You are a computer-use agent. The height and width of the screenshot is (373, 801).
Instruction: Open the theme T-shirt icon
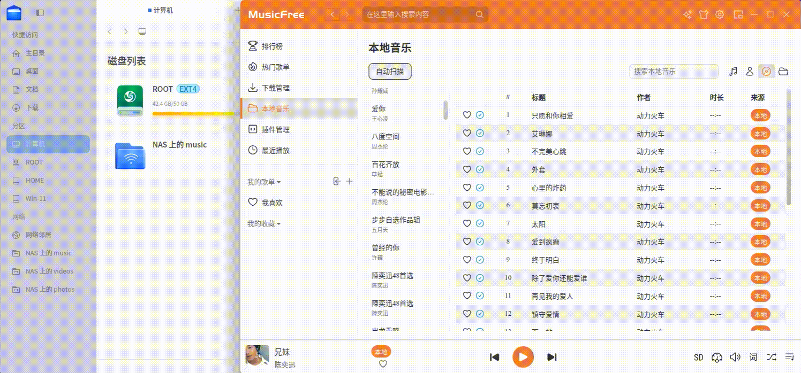(x=704, y=15)
